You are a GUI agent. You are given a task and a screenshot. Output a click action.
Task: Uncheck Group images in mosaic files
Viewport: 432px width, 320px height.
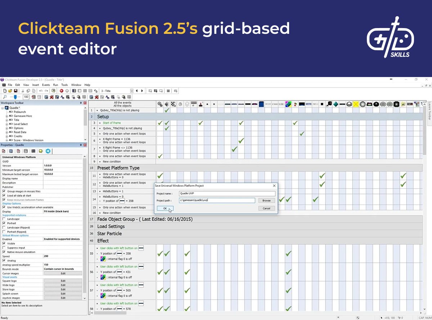[x=3, y=191]
